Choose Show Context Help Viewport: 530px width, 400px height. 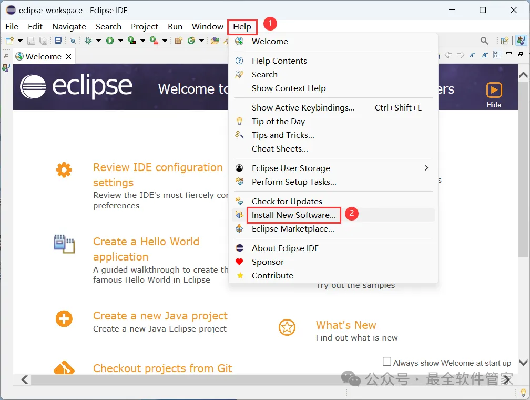pos(333,88)
